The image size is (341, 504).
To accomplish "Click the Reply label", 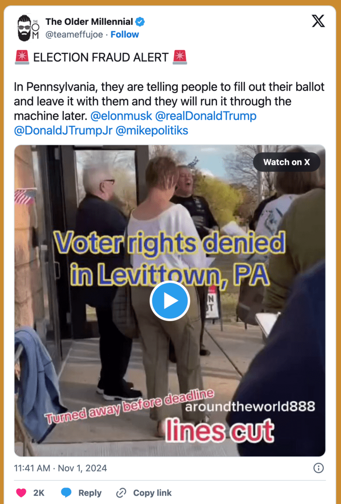I will [x=90, y=493].
